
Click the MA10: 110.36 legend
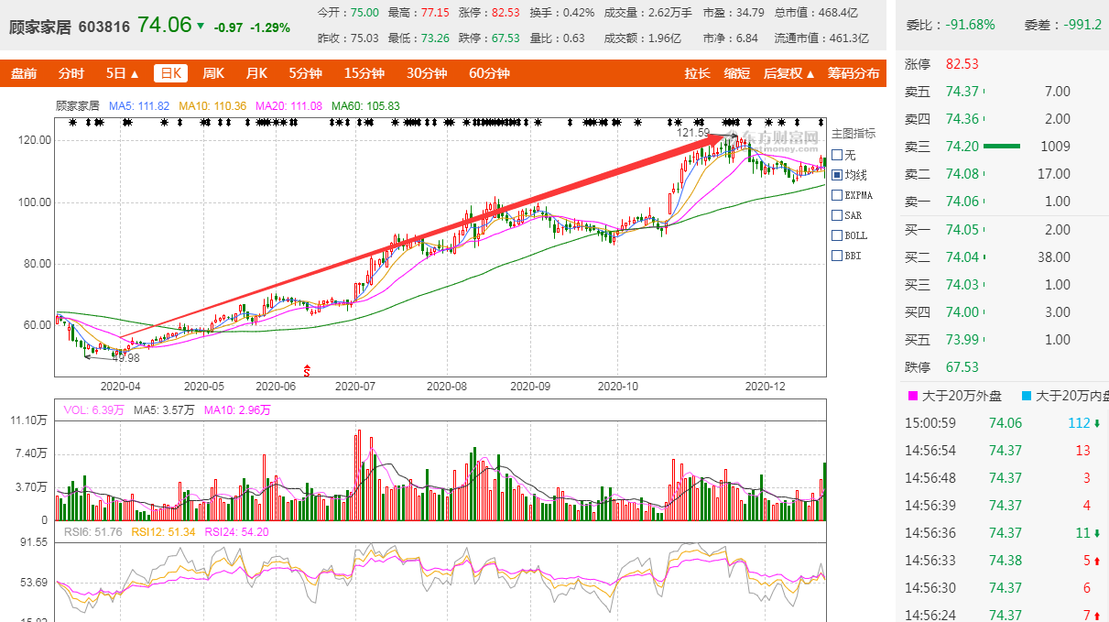click(212, 106)
